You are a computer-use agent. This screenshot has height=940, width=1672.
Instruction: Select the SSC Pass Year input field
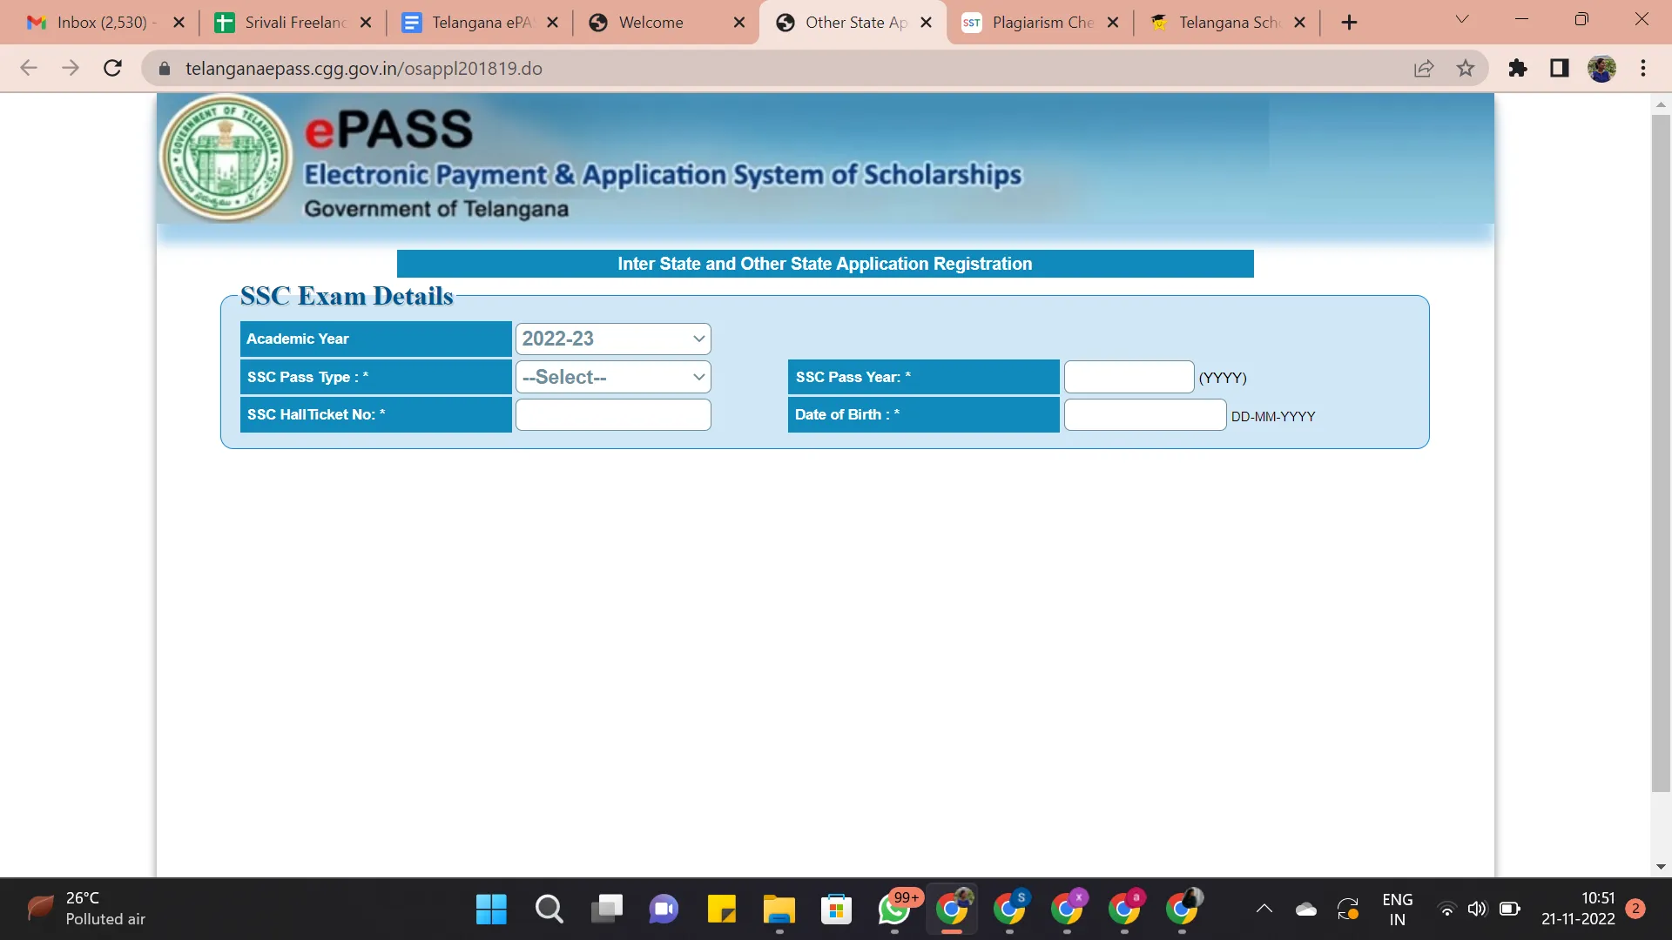[1129, 377]
